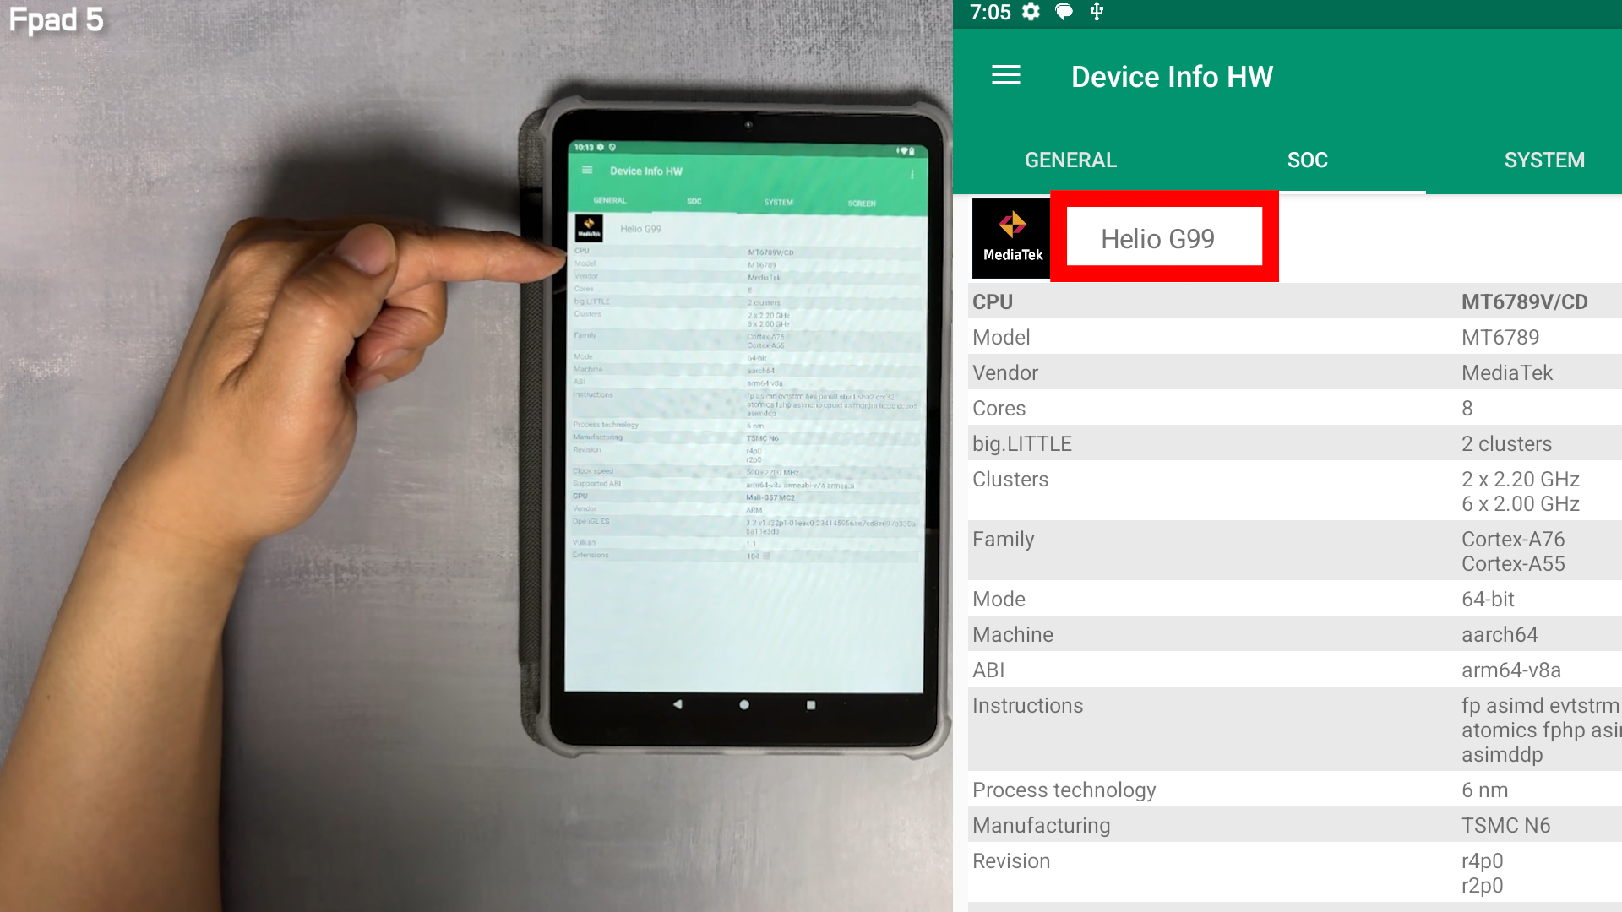Tap the 7:05 clock in the status bar
This screenshot has height=912, width=1622.
[x=990, y=12]
